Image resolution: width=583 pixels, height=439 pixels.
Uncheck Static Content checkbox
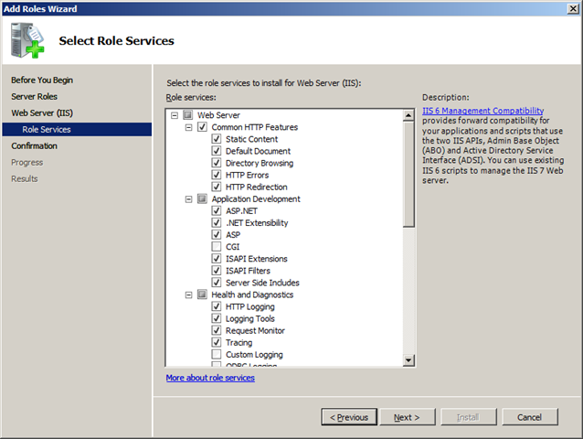[217, 139]
